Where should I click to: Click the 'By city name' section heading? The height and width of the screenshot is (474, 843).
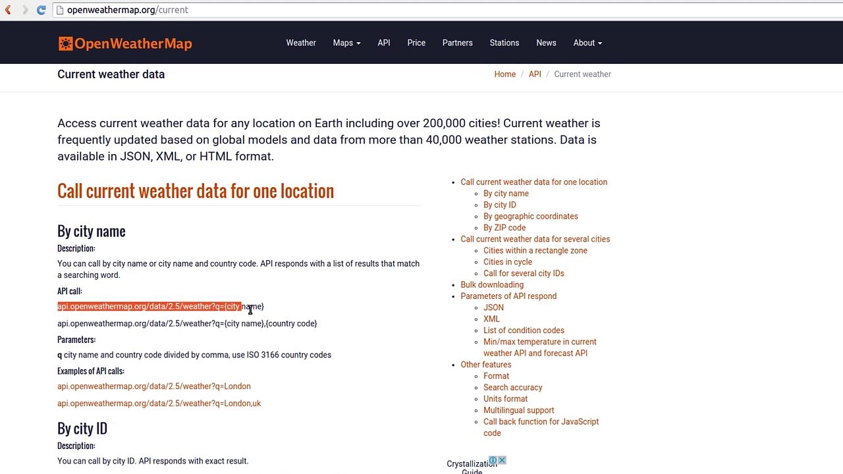[x=92, y=231]
